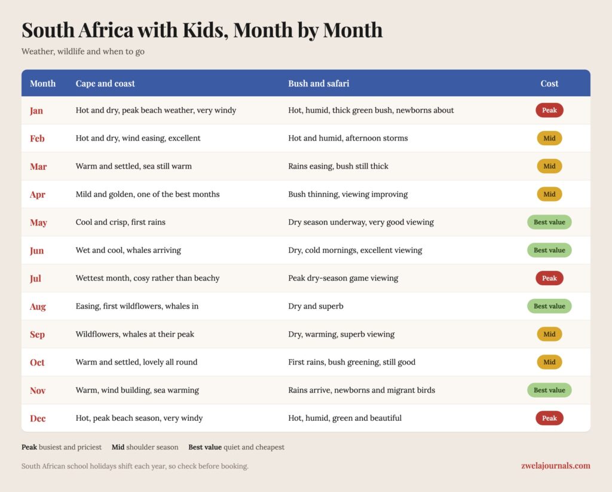Click the Nov month label
The image size is (612, 492).
click(x=38, y=390)
